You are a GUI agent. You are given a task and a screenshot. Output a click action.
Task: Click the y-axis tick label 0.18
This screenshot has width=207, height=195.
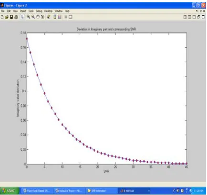coord(23,33)
